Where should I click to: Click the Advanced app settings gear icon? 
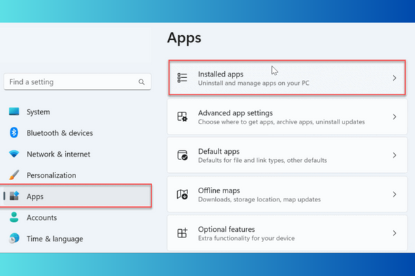[x=182, y=117]
